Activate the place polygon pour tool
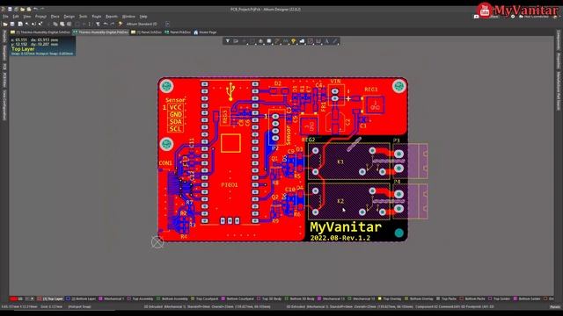Viewport: 563px width, 316px height. (x=302, y=41)
